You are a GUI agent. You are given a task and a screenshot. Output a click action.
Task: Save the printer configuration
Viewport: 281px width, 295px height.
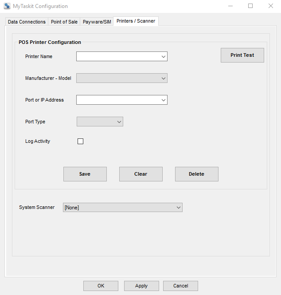(85, 174)
